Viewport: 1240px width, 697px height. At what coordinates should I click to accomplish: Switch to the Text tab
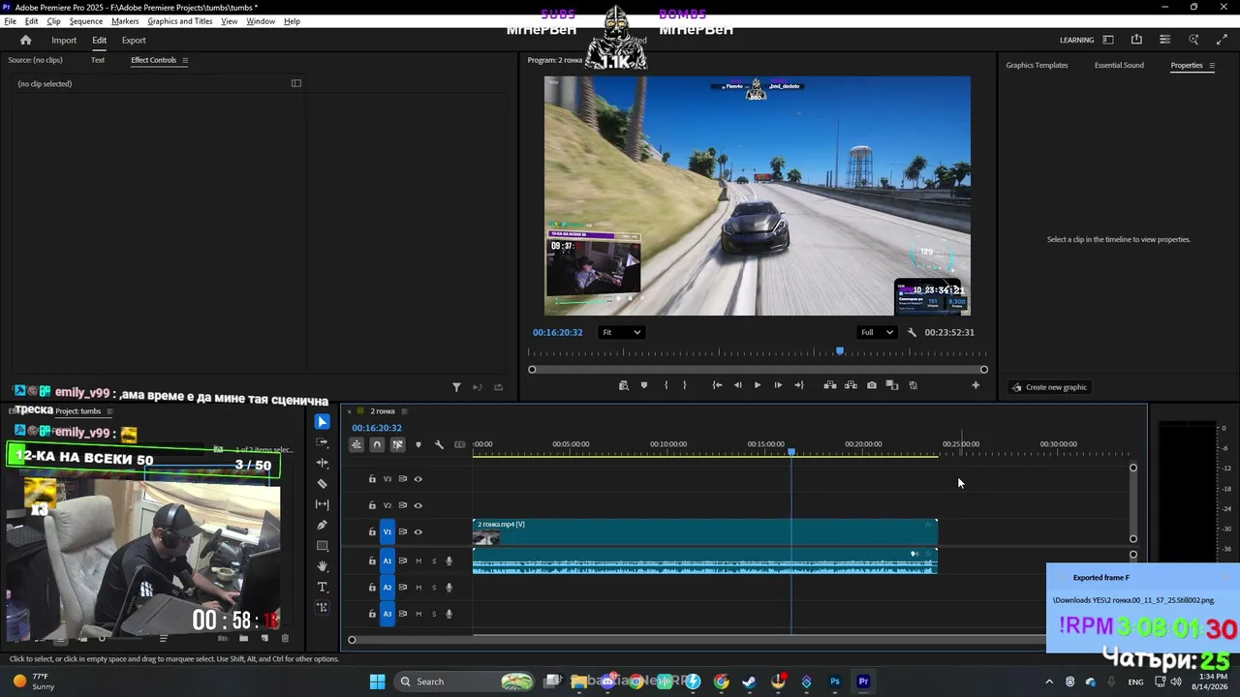(98, 60)
